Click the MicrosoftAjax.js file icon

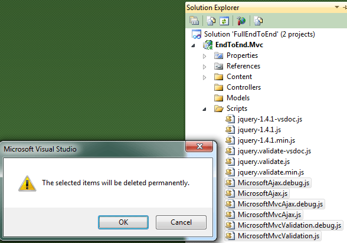click(x=230, y=193)
